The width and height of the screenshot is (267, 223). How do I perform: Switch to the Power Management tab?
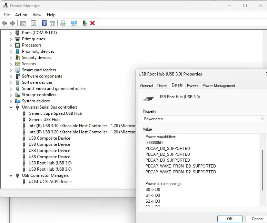219,86
